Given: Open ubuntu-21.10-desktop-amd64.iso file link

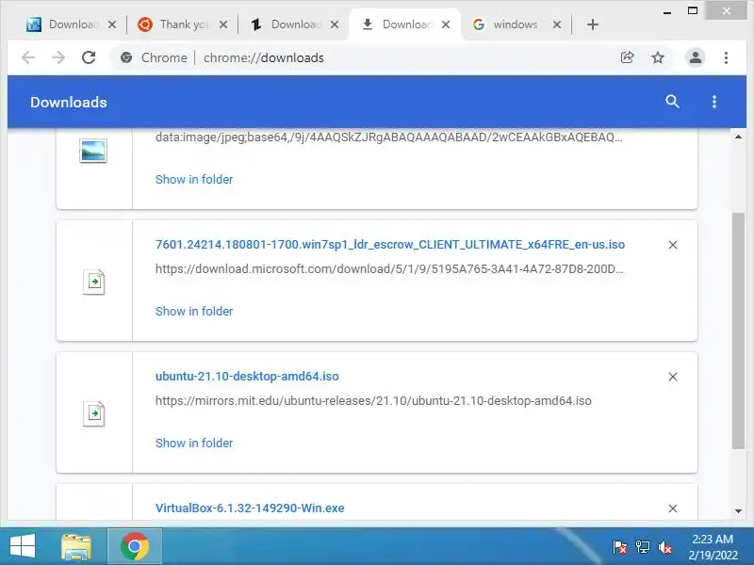Looking at the screenshot, I should [247, 376].
